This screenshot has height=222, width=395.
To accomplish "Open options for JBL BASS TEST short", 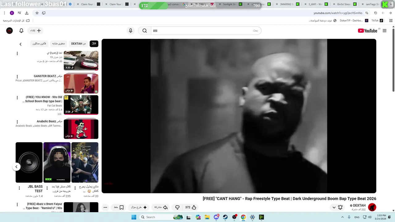I will [x=19, y=188].
